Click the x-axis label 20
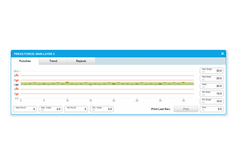 point(114,101)
